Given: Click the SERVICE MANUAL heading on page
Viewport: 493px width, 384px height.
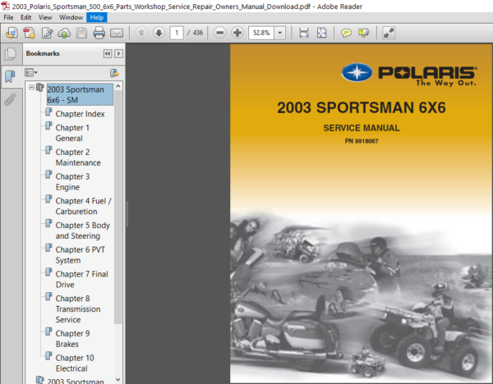Looking at the screenshot, I should click(362, 128).
